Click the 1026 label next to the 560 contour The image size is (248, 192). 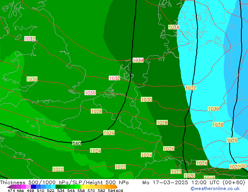(109, 133)
